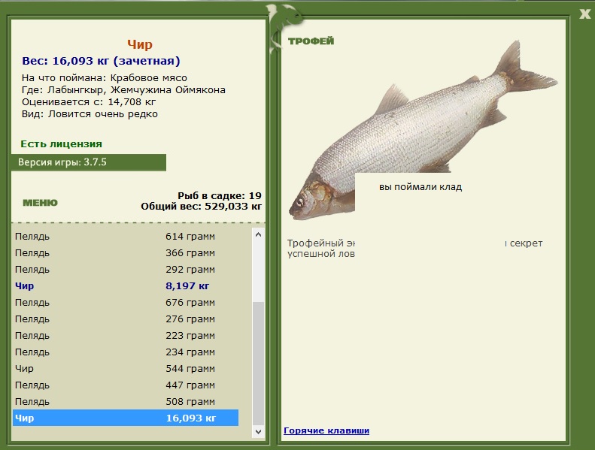This screenshot has height=450, width=595.
Task: Select the Пелядь 676 грамм row
Action: (126, 303)
